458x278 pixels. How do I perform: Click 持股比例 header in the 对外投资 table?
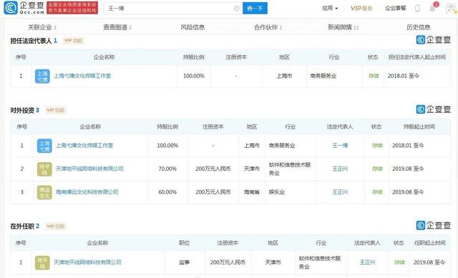(x=167, y=126)
